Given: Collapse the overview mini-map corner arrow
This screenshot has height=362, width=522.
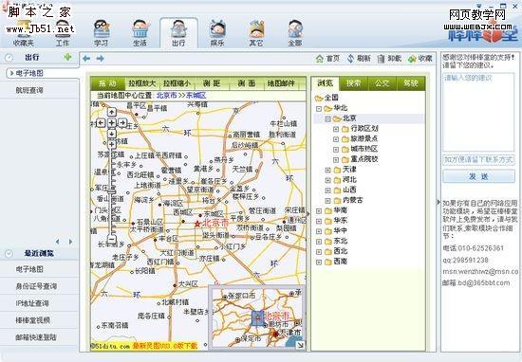Looking at the screenshot, I should coord(300,345).
